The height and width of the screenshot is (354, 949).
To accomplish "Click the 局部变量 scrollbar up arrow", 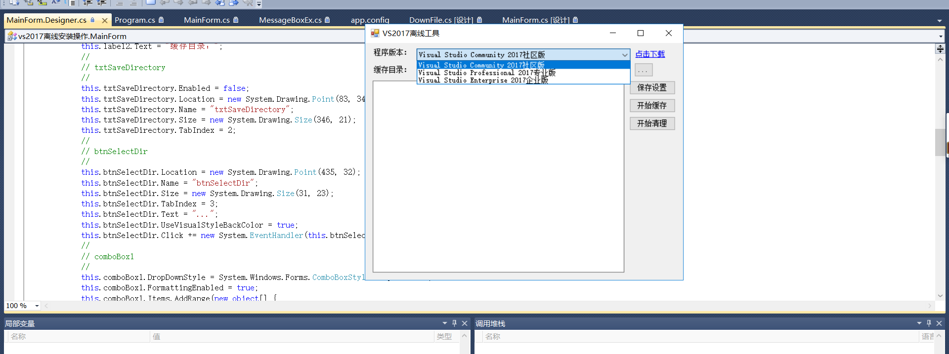I will coord(464,336).
